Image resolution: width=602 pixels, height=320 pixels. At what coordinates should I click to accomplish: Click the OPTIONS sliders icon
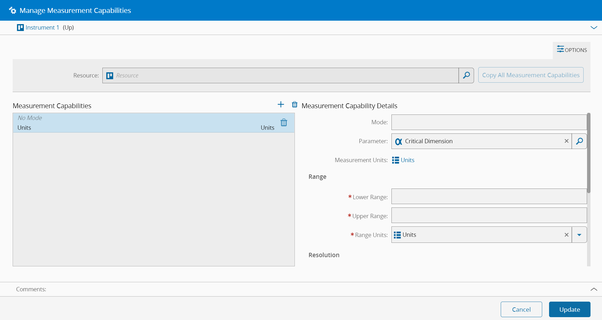tap(560, 49)
